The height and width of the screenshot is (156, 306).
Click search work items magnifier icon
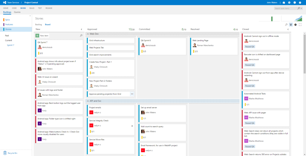[x=299, y=8]
